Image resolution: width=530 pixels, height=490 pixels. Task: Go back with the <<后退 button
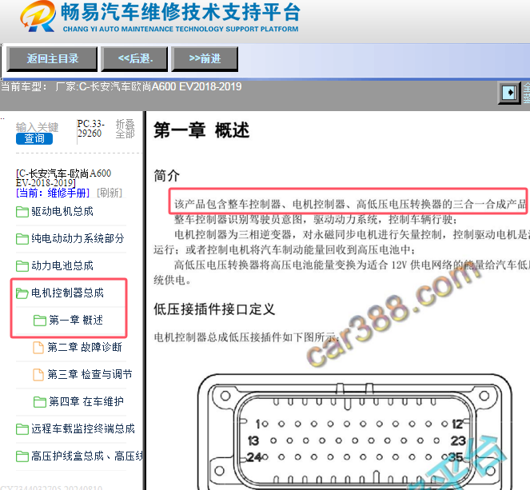tap(134, 59)
